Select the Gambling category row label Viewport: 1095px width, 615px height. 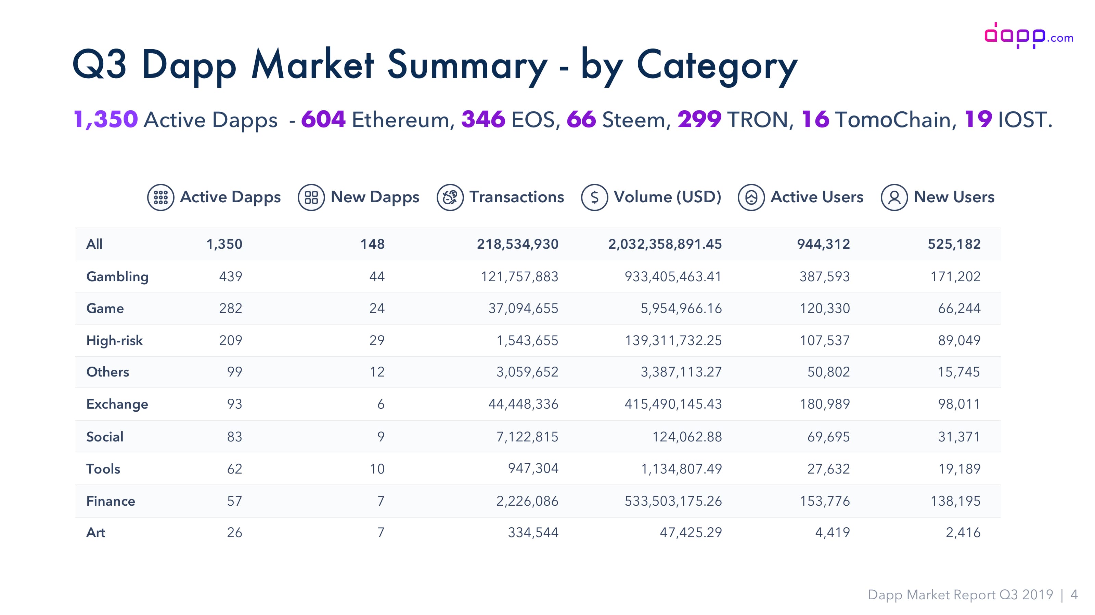pyautogui.click(x=117, y=277)
